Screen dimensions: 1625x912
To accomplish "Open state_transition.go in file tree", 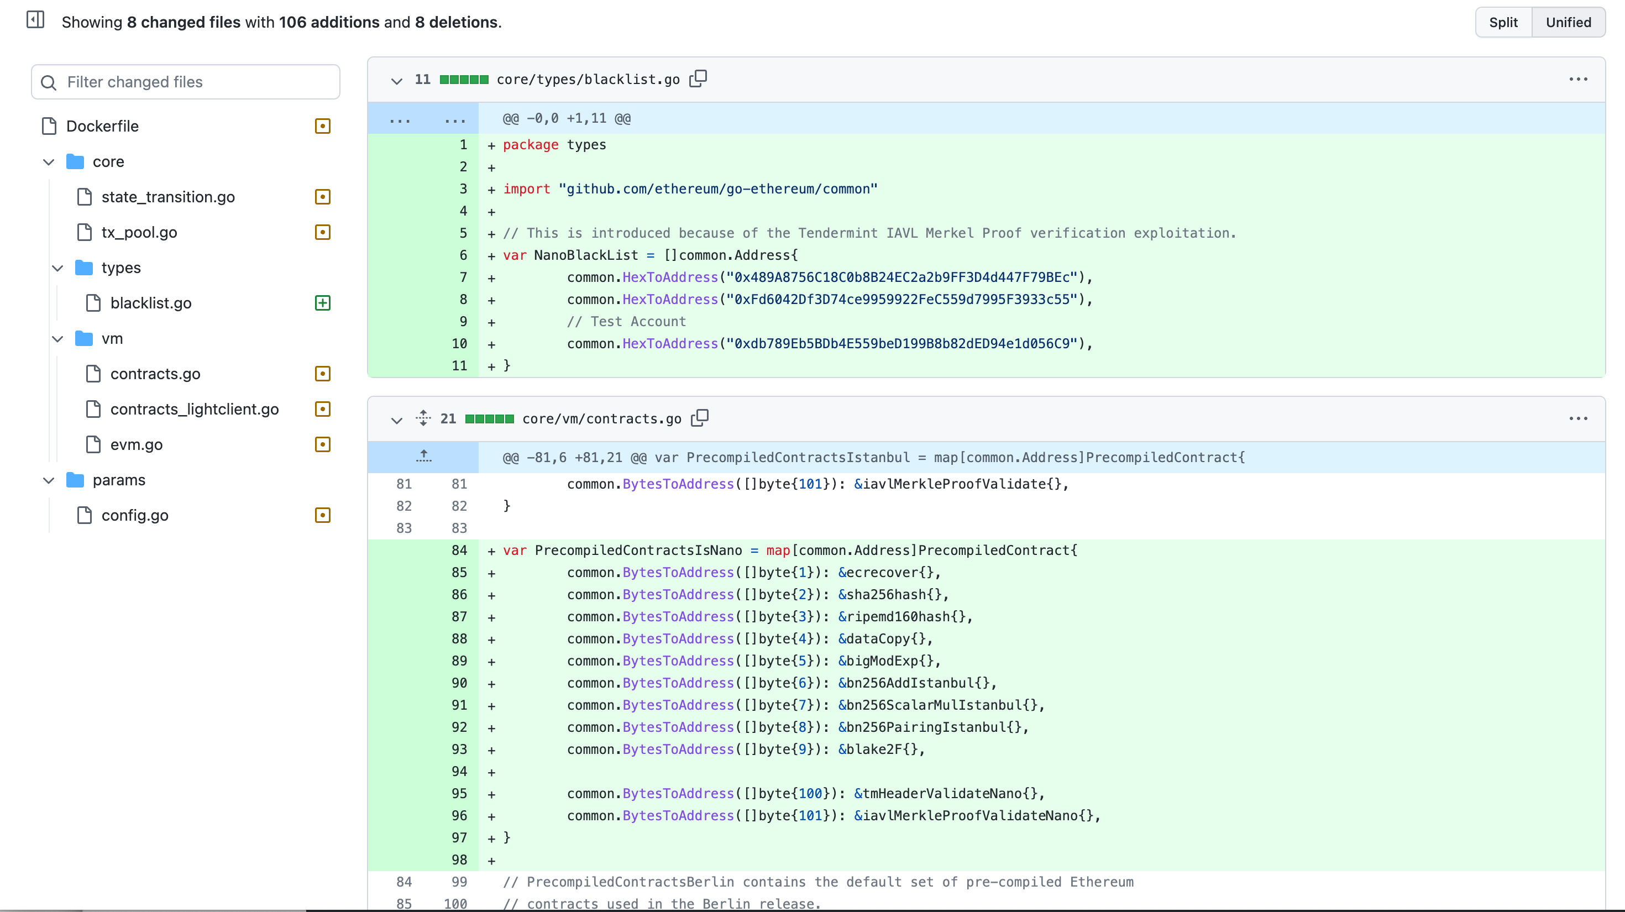I will (168, 197).
